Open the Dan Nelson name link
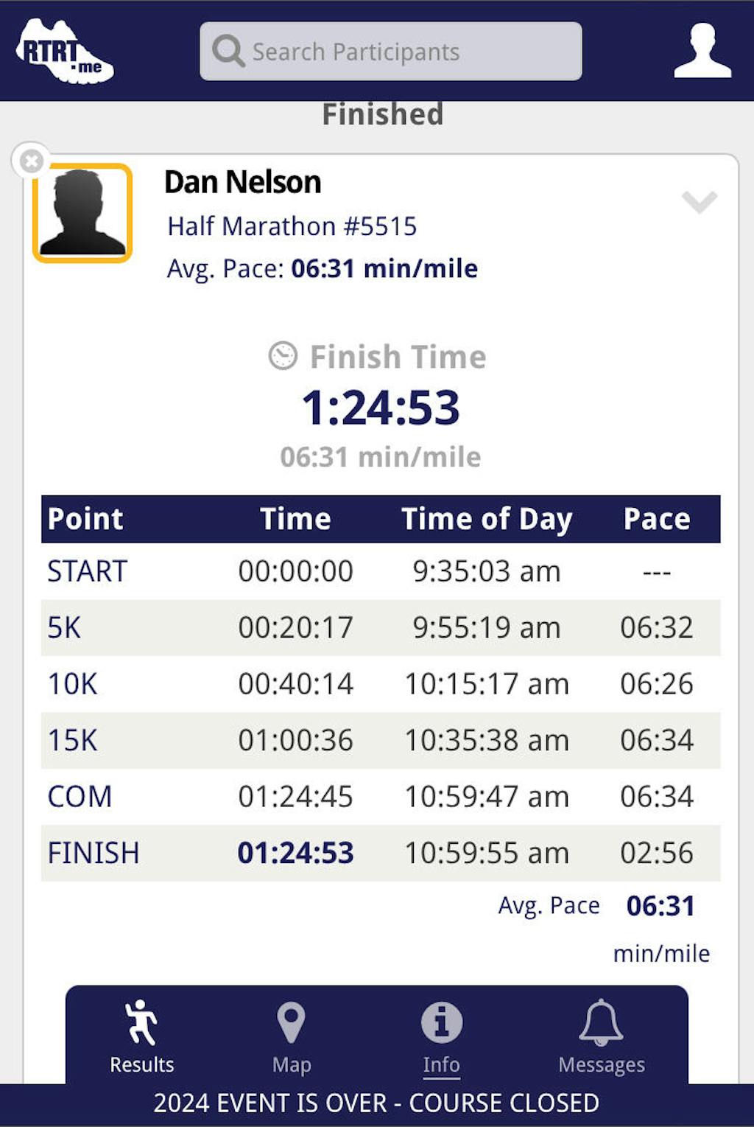 [x=242, y=182]
